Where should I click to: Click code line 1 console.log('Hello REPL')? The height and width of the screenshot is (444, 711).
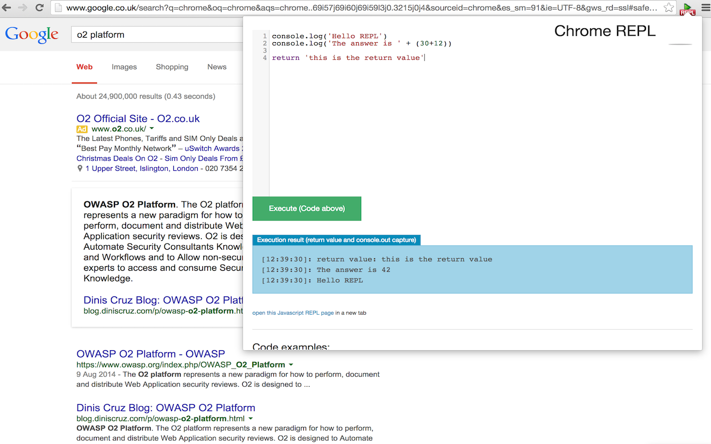(x=329, y=36)
